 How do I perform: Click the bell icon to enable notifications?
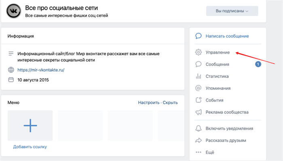click(199, 128)
